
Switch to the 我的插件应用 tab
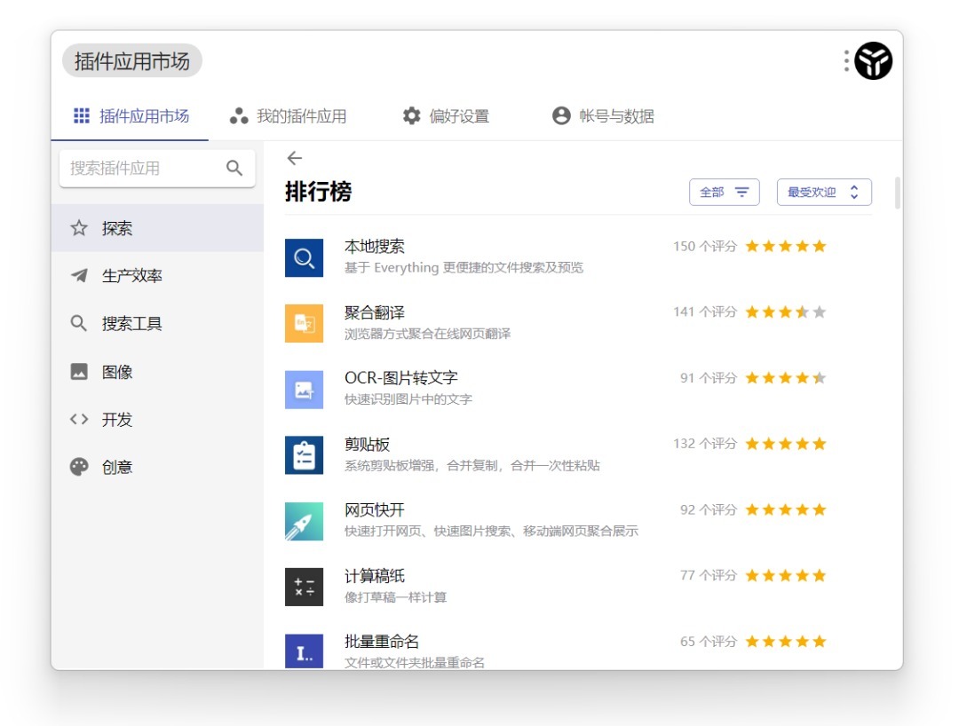[x=289, y=116]
